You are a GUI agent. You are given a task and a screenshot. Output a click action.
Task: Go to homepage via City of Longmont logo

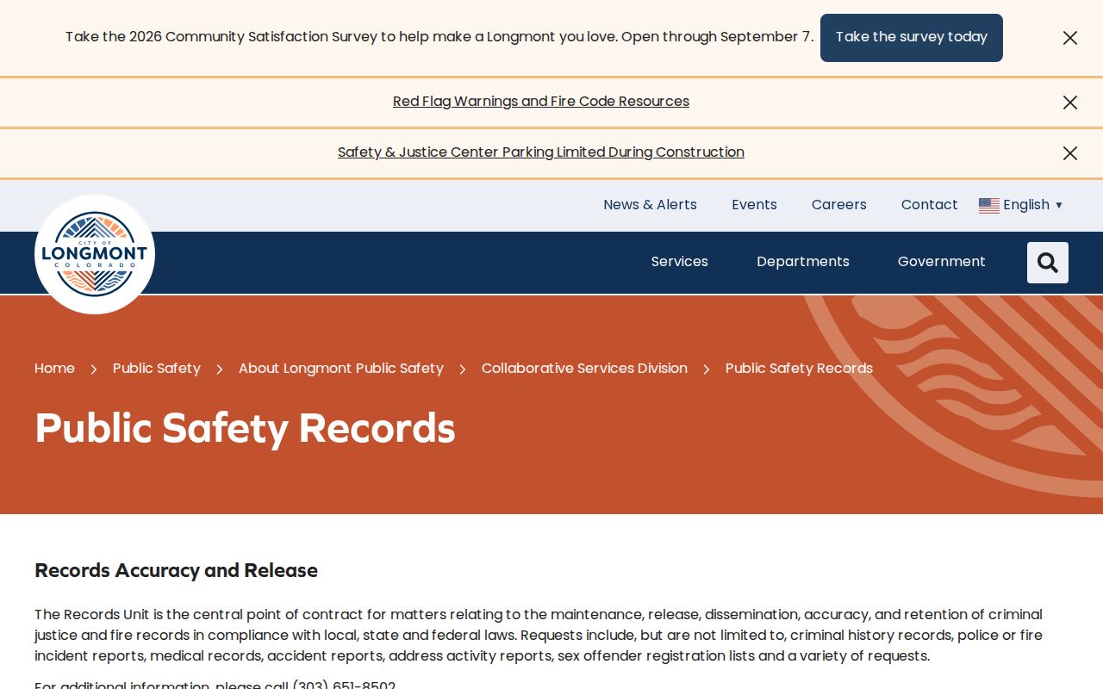click(95, 254)
